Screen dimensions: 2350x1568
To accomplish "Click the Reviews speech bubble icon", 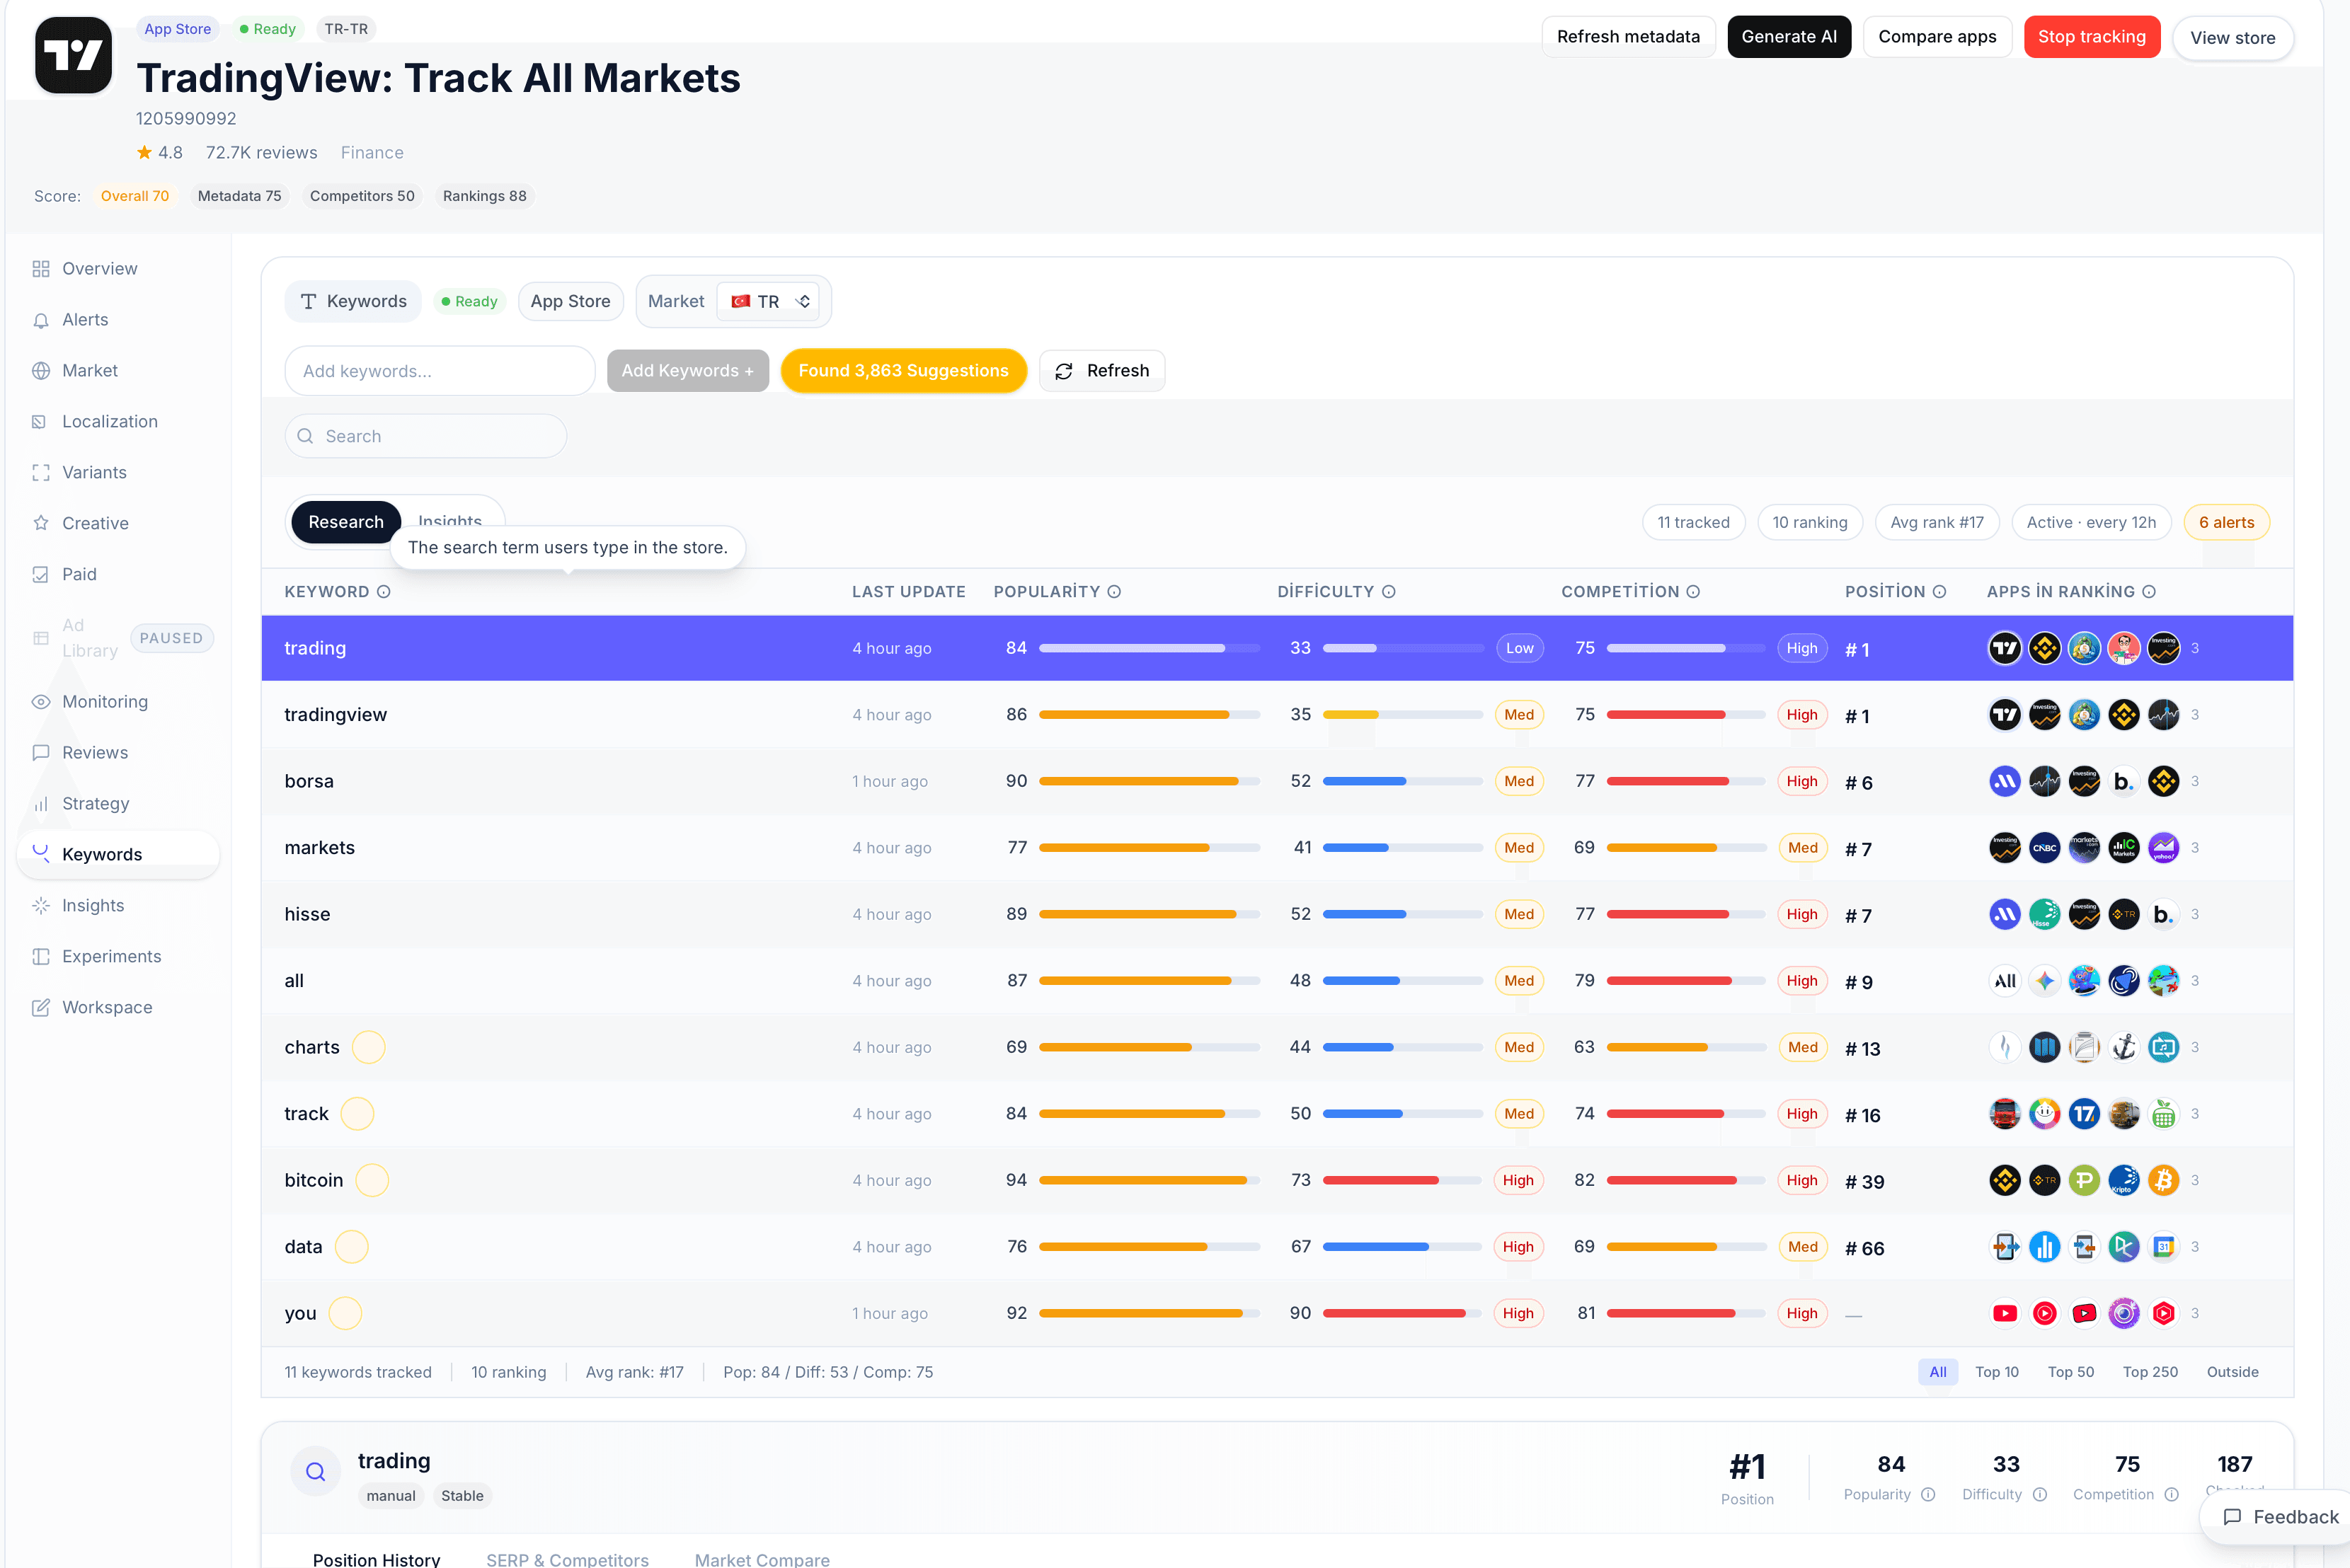I will 41,753.
